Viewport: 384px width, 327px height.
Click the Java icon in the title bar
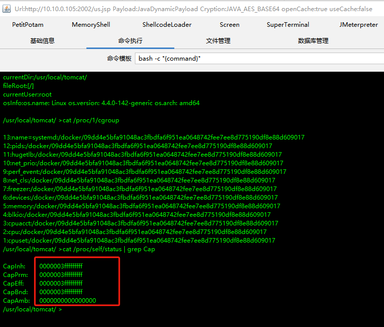[5, 8]
